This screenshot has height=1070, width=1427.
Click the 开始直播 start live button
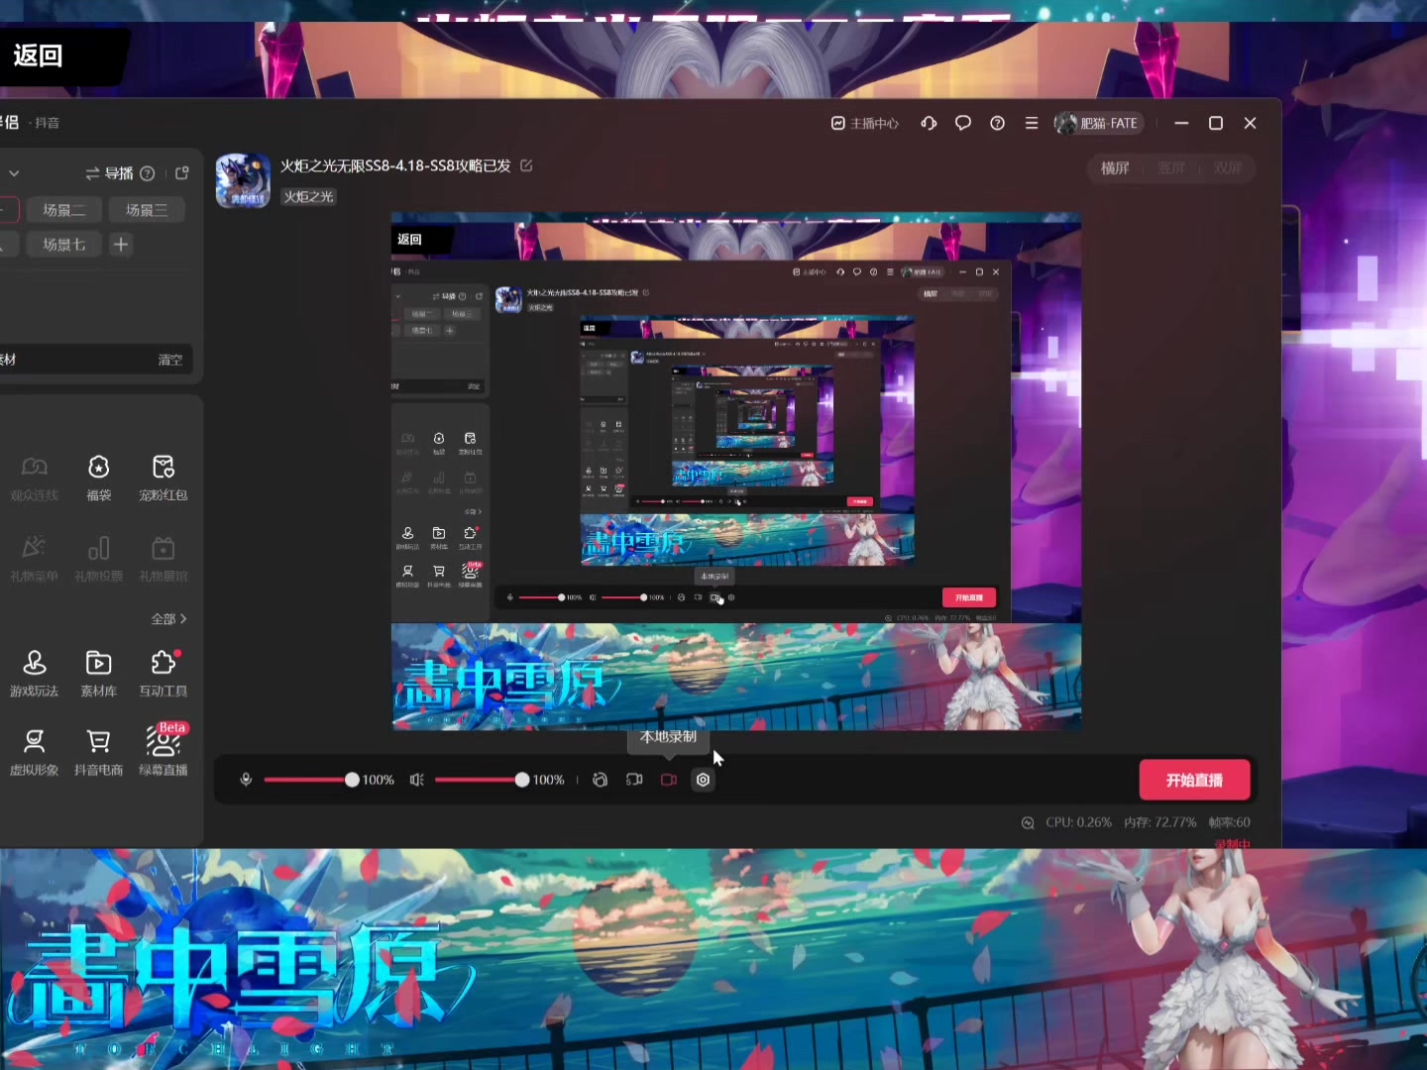[1194, 780]
